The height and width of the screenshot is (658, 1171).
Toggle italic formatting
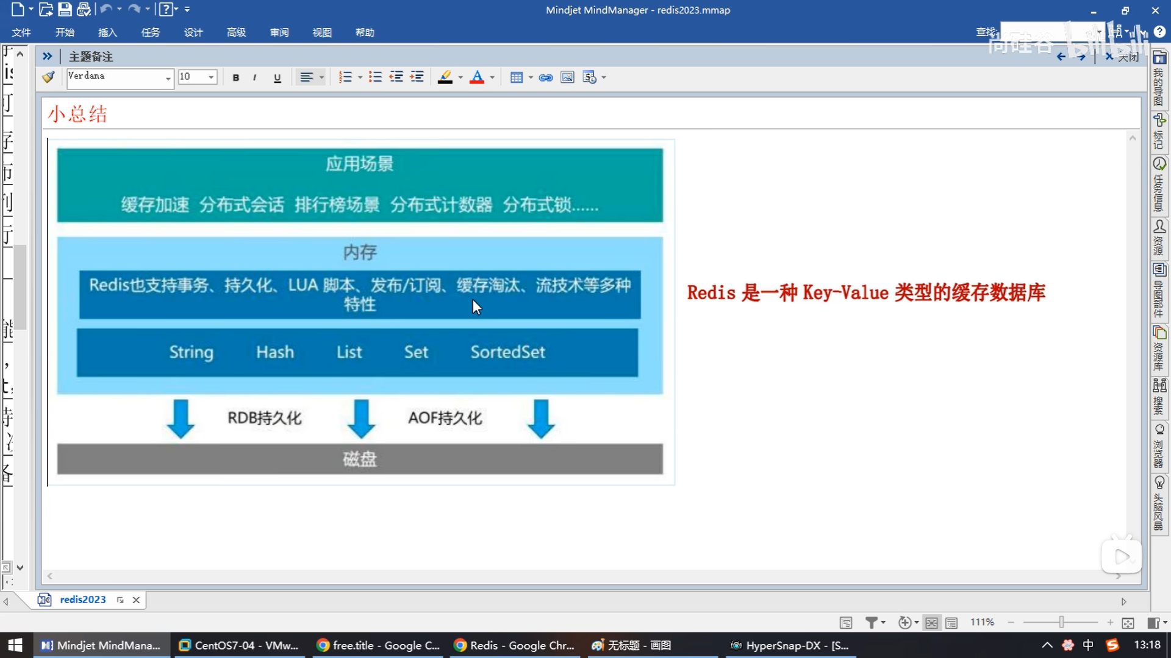click(x=254, y=77)
